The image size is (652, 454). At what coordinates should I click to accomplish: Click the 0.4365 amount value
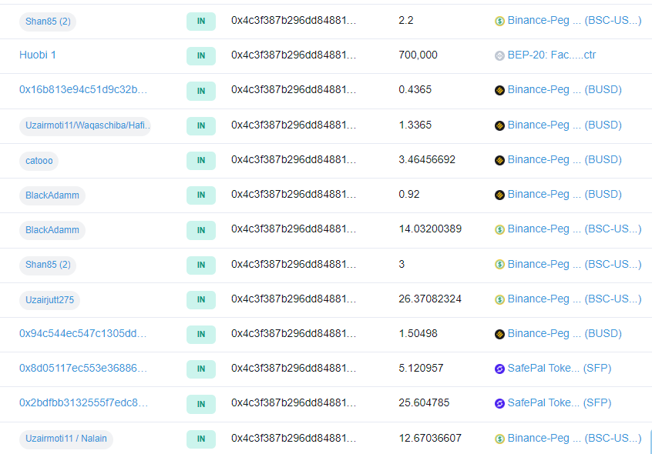click(x=415, y=89)
